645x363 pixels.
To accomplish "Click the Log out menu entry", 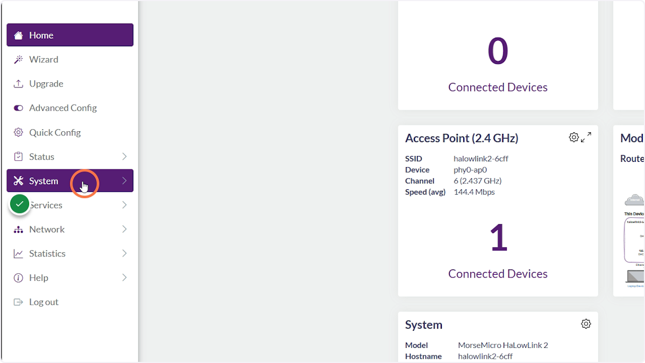I will 44,302.
